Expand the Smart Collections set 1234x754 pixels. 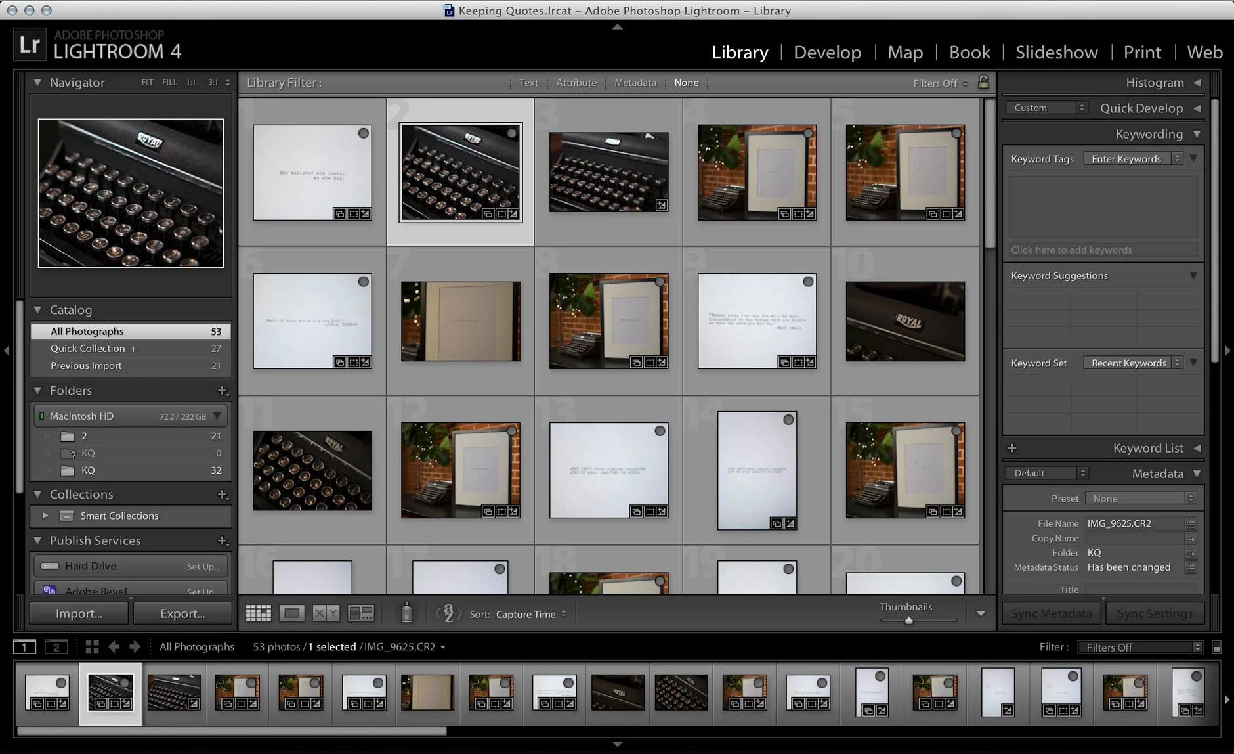[x=45, y=516]
